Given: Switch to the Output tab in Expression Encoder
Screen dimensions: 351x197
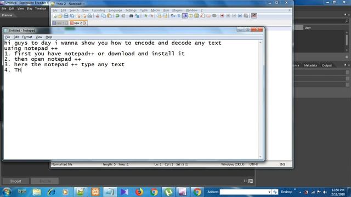Looking at the screenshot, I should pos(327,66).
